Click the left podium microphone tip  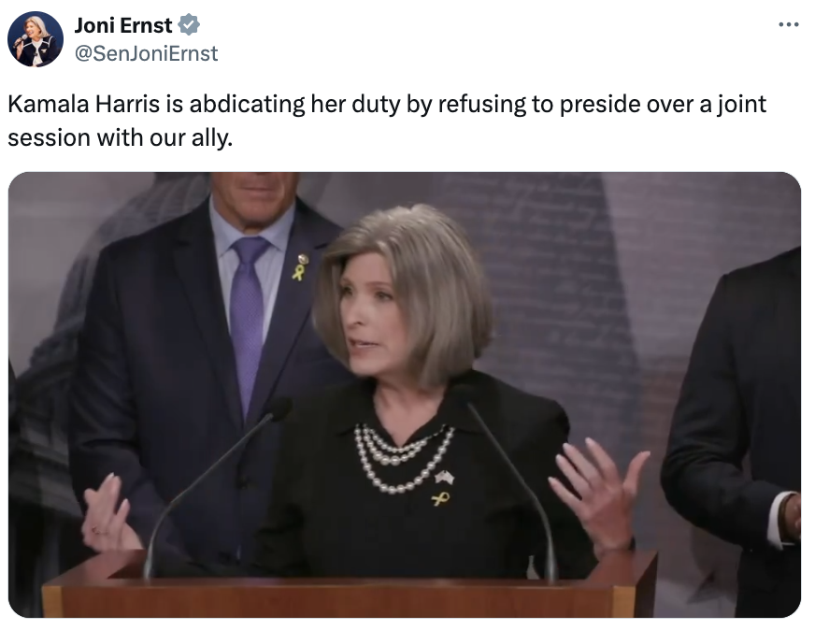tap(279, 408)
